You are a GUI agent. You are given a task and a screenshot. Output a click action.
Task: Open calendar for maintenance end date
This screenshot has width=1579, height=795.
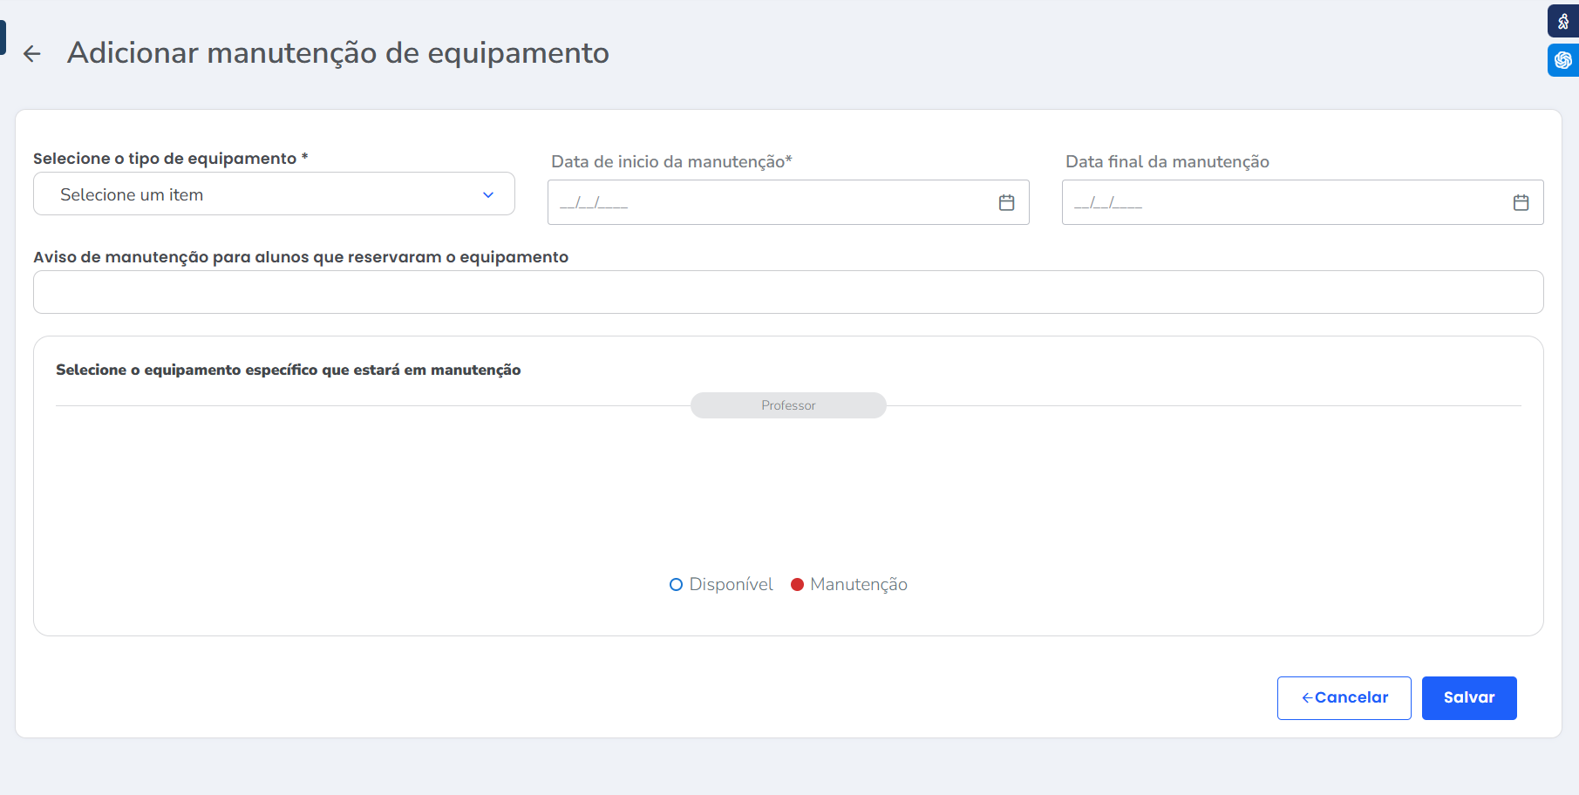(x=1521, y=202)
